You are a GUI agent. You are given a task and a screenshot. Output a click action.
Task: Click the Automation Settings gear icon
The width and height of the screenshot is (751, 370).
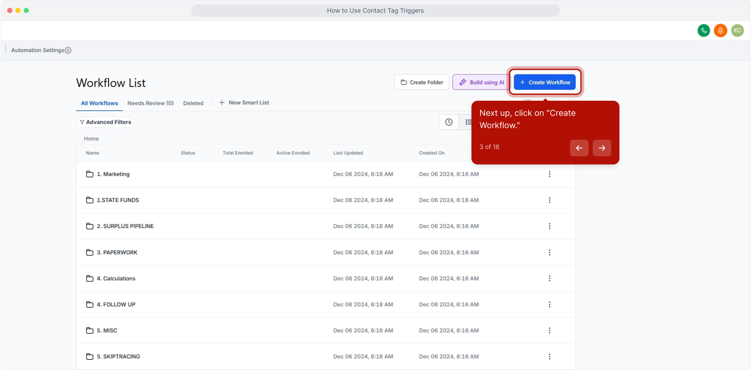68,50
